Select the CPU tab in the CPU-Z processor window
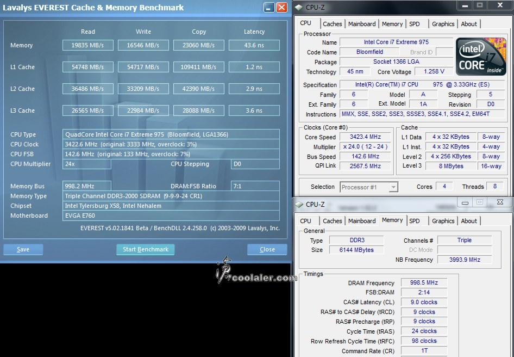The image size is (514, 357). point(305,23)
